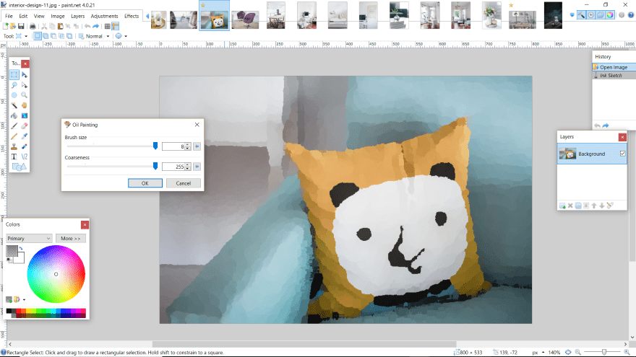636x357 pixels.
Task: Toggle pixel grid display in toolbar
Action: pos(108,26)
